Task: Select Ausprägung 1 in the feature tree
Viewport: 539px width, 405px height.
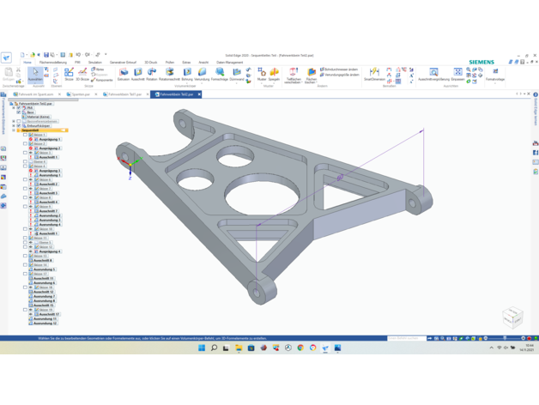Action: point(49,139)
